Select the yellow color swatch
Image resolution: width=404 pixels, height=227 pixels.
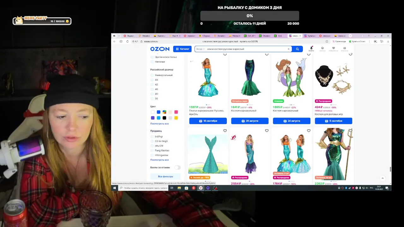coord(176,118)
